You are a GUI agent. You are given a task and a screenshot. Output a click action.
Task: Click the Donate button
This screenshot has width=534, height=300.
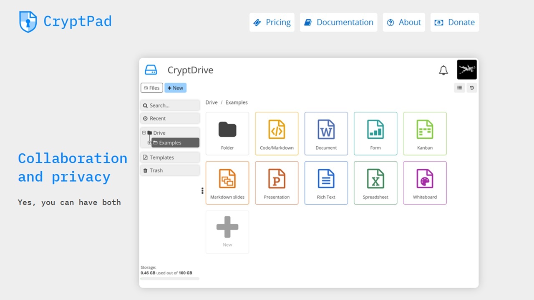click(455, 22)
